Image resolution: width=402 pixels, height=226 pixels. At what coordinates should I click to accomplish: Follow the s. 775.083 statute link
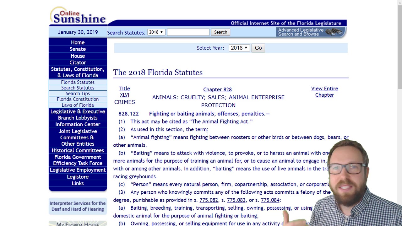pyautogui.click(x=236, y=200)
